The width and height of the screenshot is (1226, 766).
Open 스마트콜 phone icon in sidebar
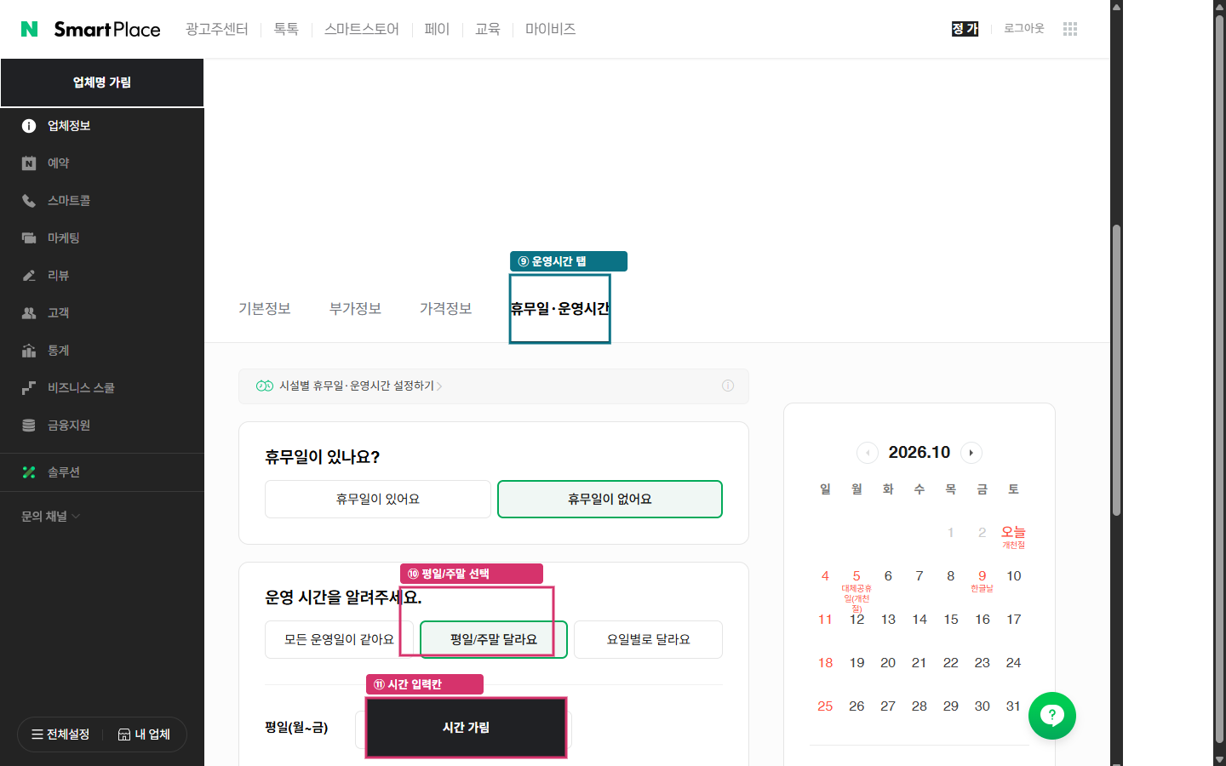click(29, 201)
